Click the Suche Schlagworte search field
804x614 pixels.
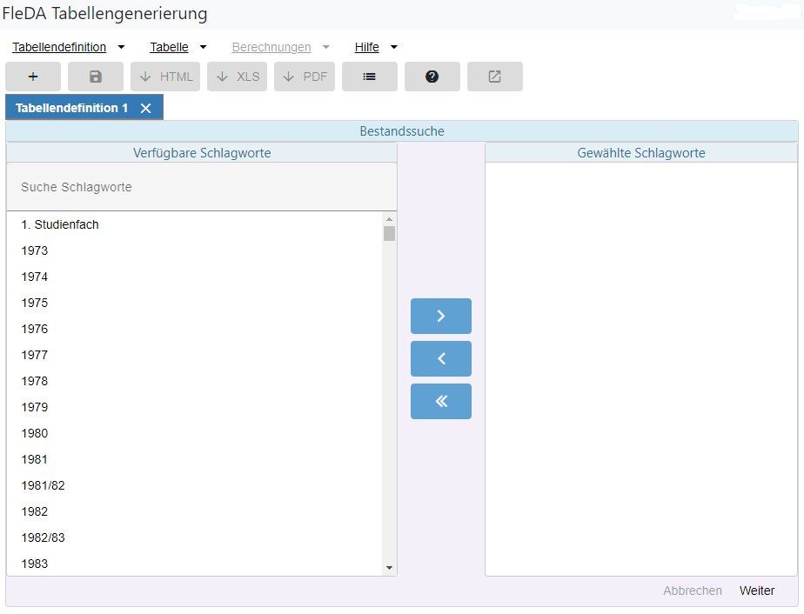point(201,187)
